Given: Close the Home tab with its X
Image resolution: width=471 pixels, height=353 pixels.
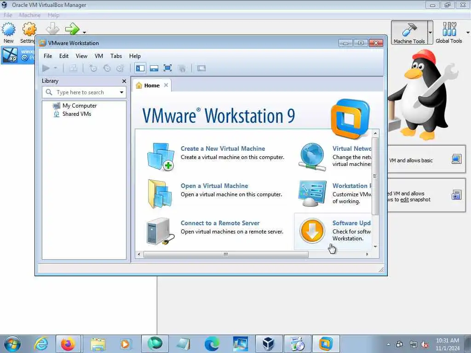Looking at the screenshot, I should pyautogui.click(x=166, y=85).
